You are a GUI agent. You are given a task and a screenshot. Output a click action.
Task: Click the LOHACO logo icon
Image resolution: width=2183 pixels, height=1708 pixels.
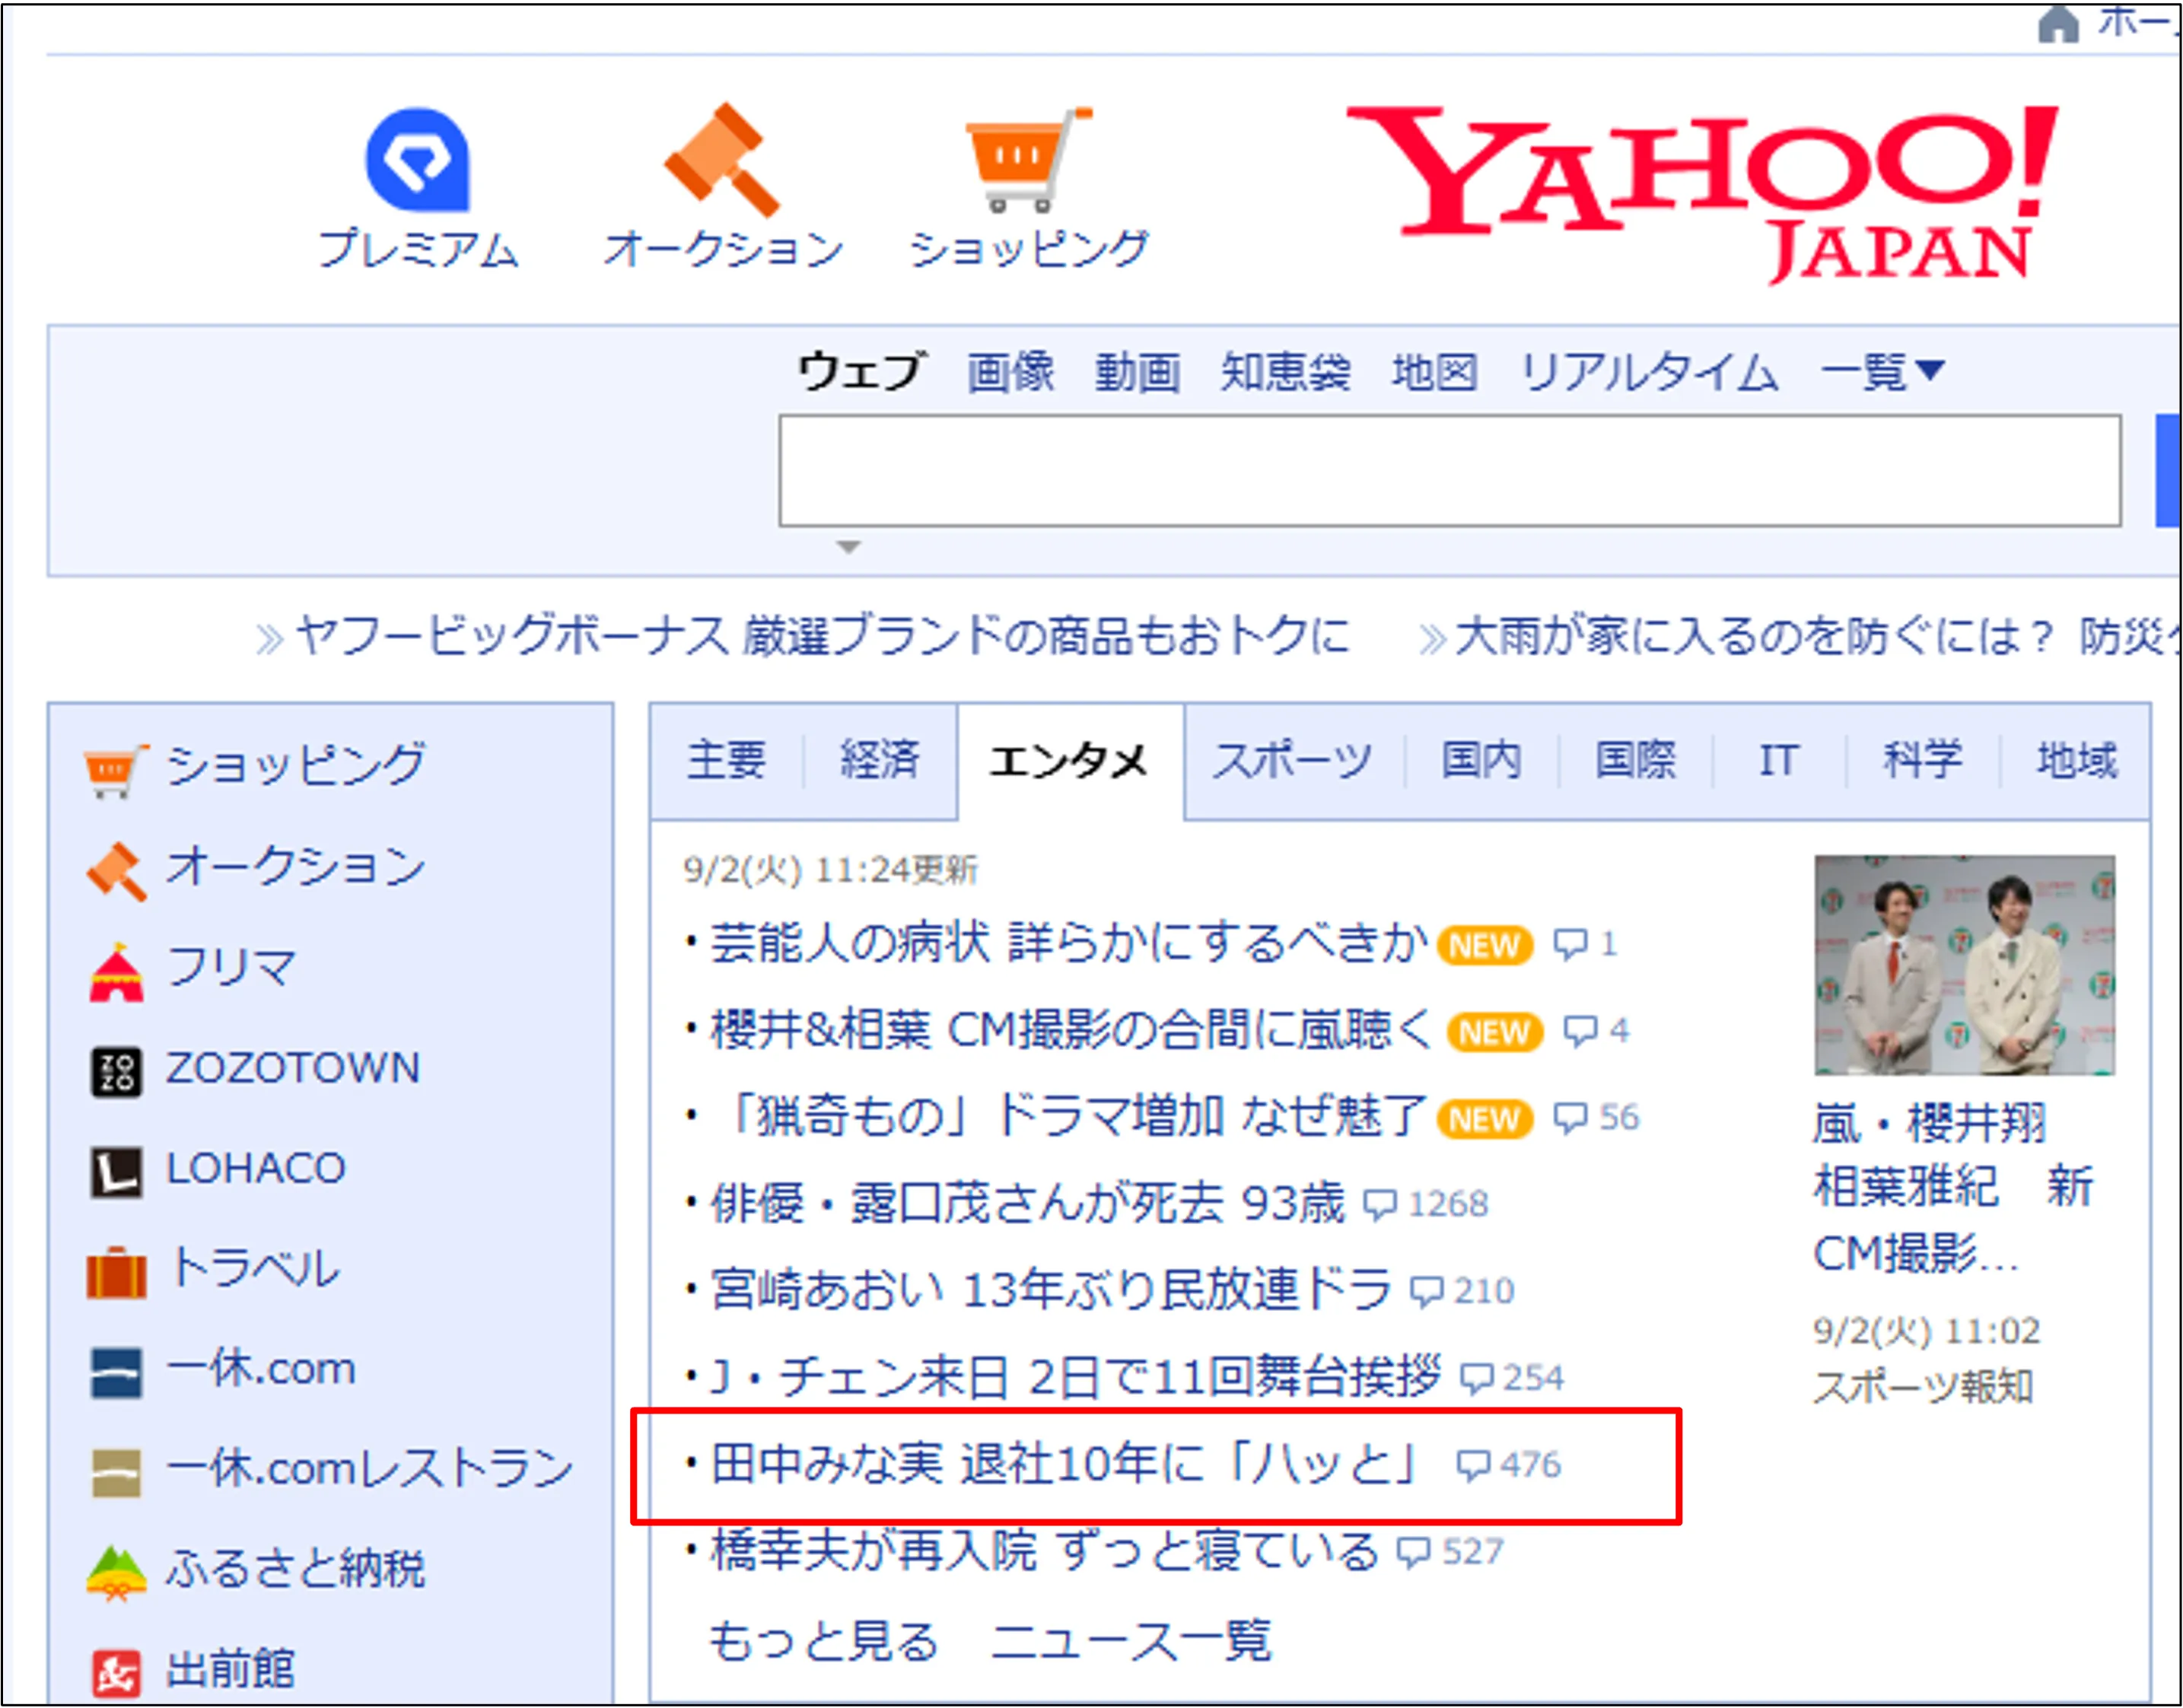click(x=116, y=1172)
